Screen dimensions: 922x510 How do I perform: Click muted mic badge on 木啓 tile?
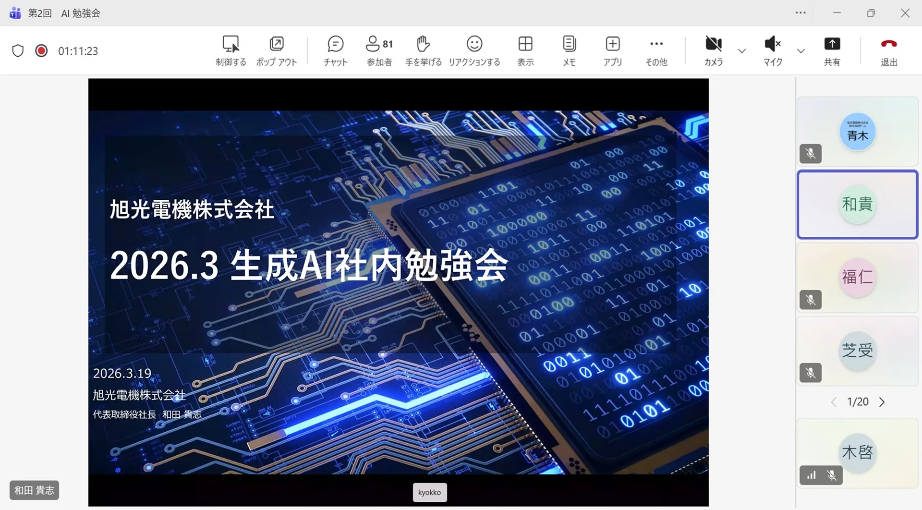point(832,475)
